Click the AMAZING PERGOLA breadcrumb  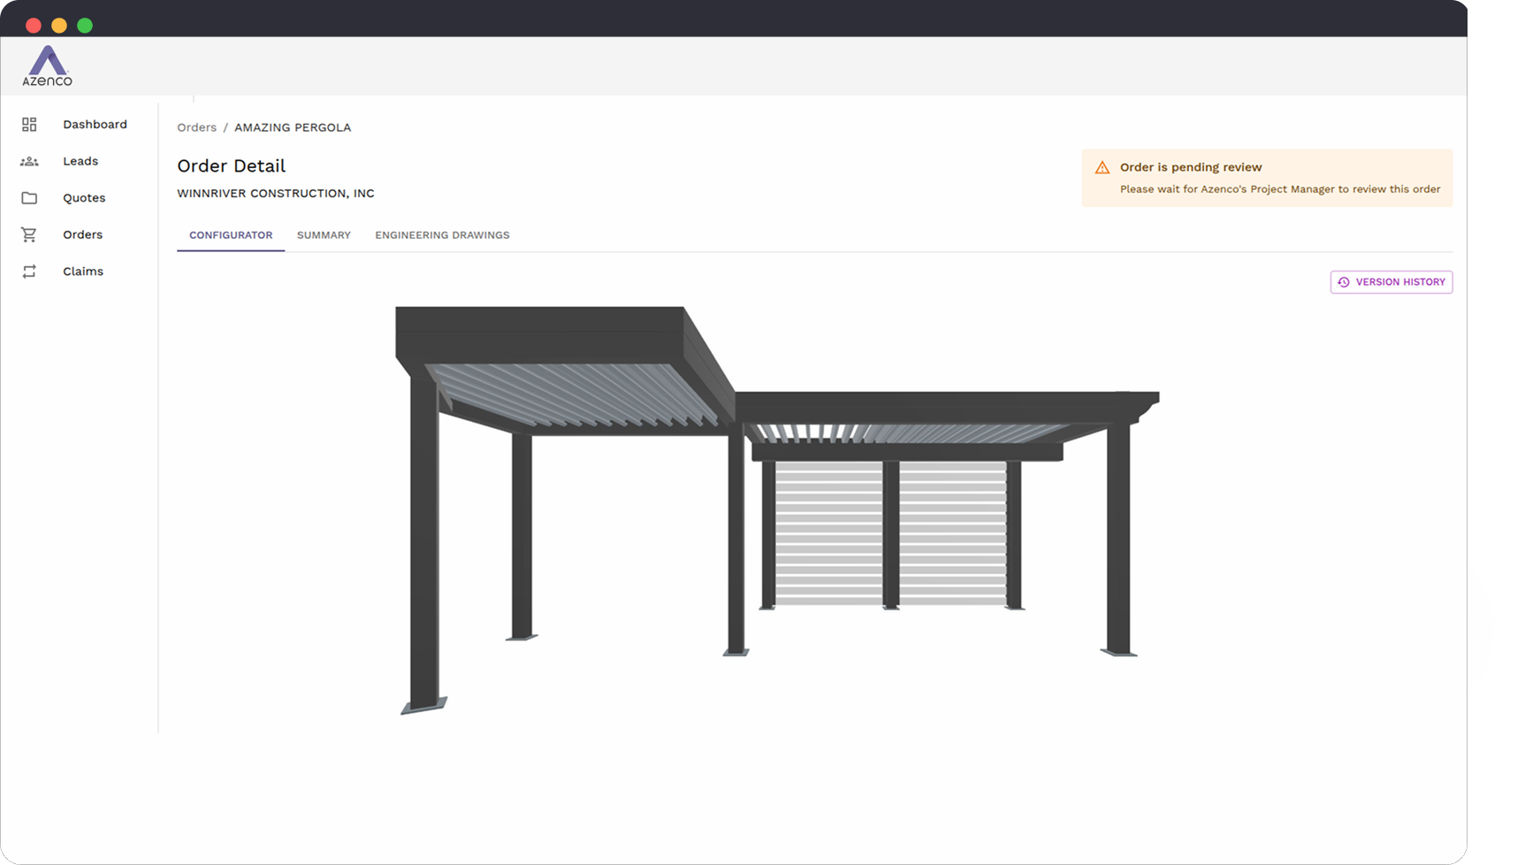click(292, 127)
